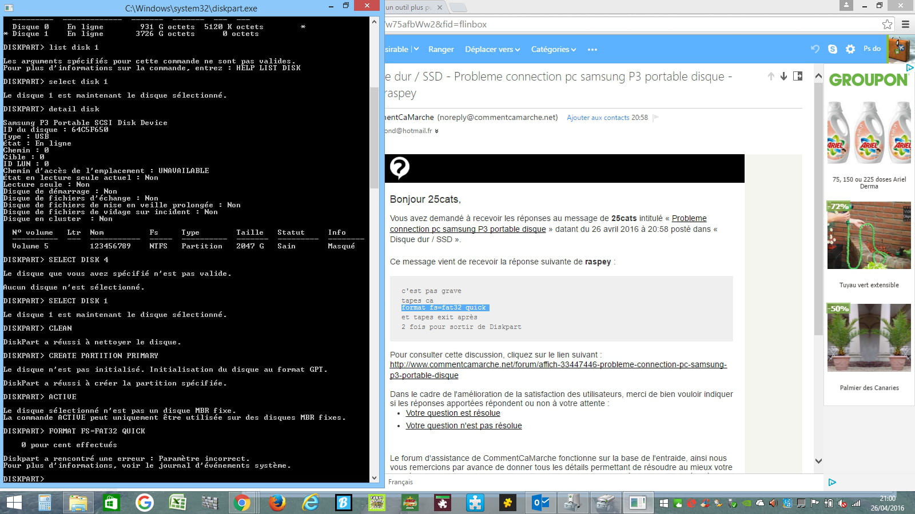Select the Chrome tab 'un outil plus pu'
The width and height of the screenshot is (915, 514).
click(409, 7)
